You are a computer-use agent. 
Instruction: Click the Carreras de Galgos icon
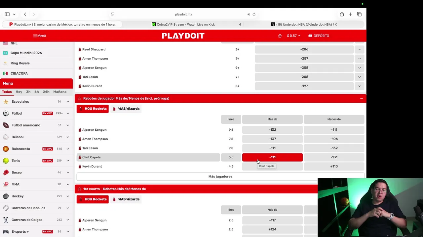(x=6, y=220)
